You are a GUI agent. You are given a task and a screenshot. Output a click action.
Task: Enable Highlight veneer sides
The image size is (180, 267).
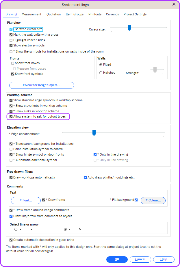[x=11, y=40]
